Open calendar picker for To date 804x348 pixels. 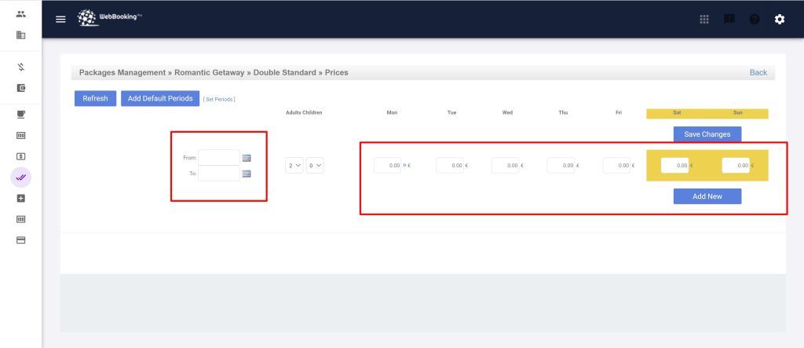(x=247, y=174)
